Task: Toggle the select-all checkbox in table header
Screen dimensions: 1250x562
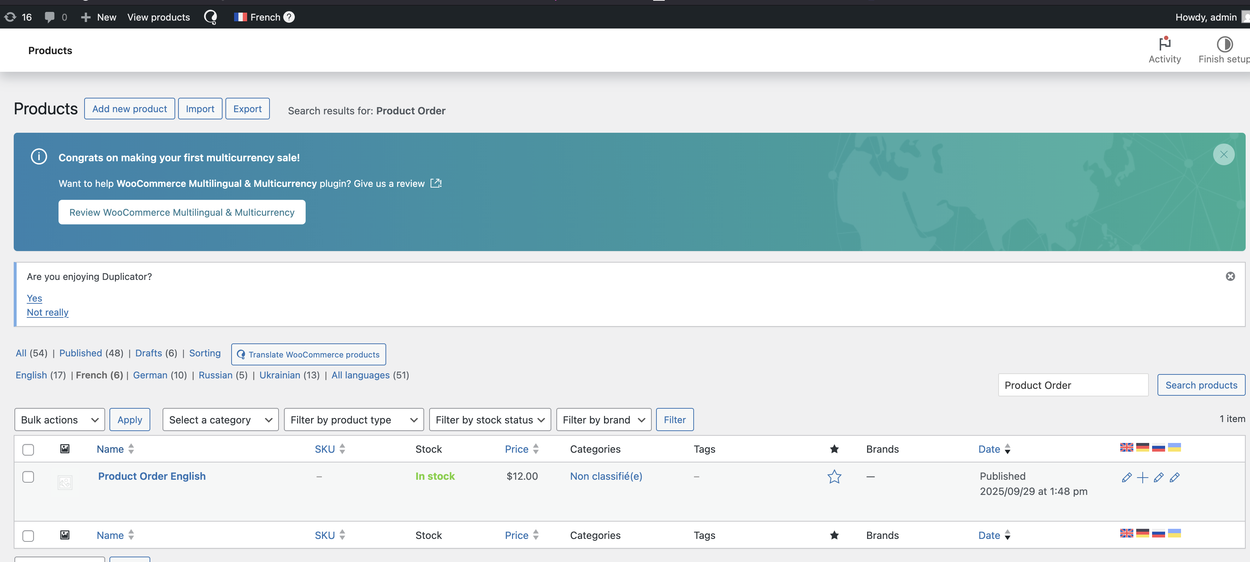Action: (x=28, y=449)
